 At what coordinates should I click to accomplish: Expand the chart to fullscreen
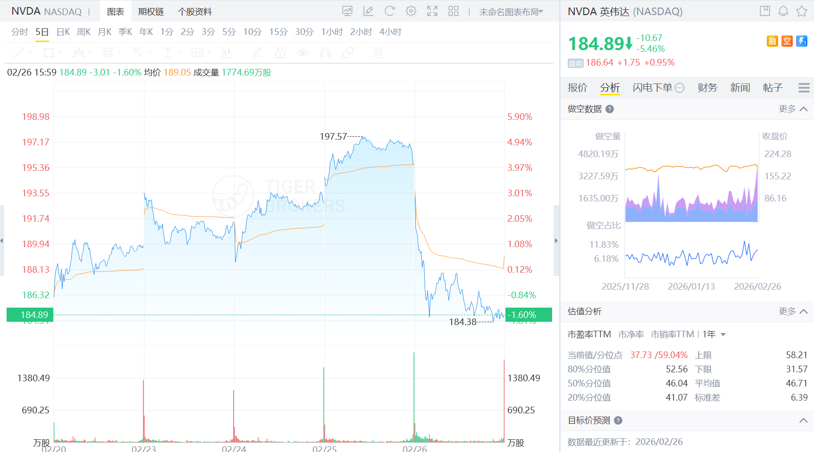click(x=432, y=11)
